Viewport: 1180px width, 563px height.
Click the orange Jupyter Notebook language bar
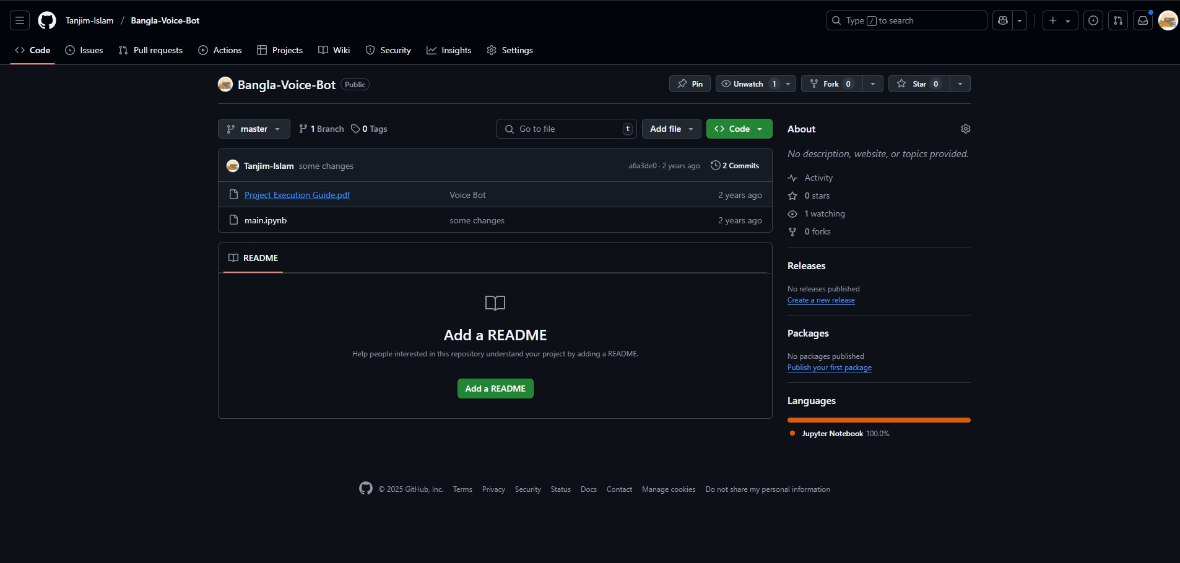click(878, 420)
